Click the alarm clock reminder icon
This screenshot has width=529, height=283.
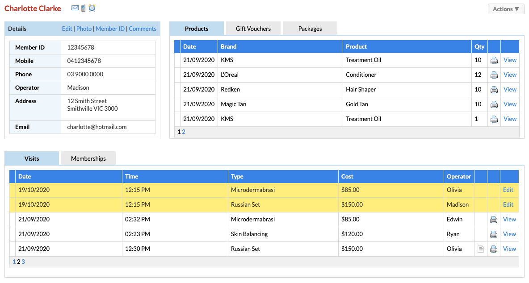pyautogui.click(x=92, y=8)
